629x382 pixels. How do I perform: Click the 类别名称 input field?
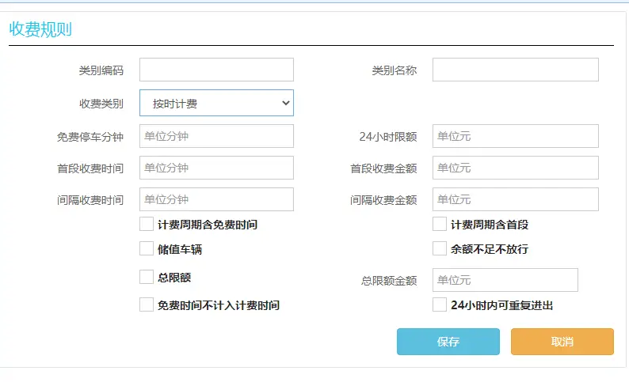pos(515,70)
